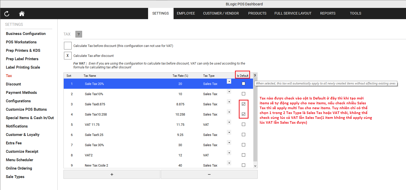The width and height of the screenshot is (406, 190).
Task: Remove selected tax with minus button
Action: coord(209,174)
